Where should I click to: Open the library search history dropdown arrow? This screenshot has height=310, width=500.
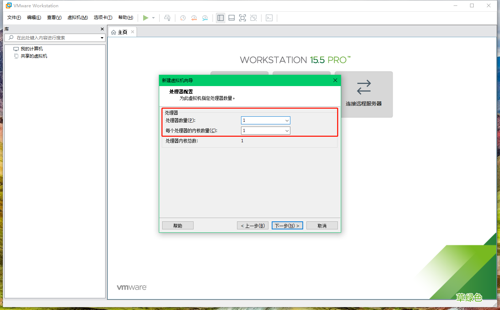(102, 38)
